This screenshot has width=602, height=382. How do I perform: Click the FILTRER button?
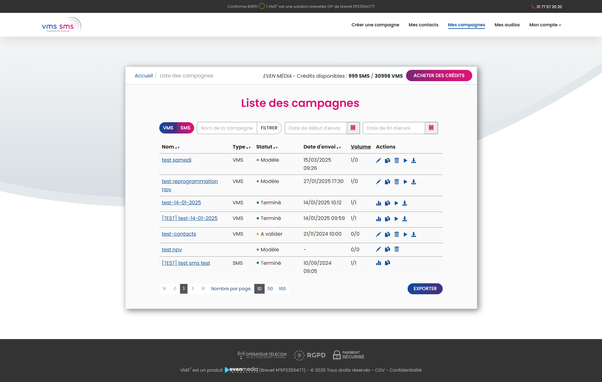click(x=269, y=128)
